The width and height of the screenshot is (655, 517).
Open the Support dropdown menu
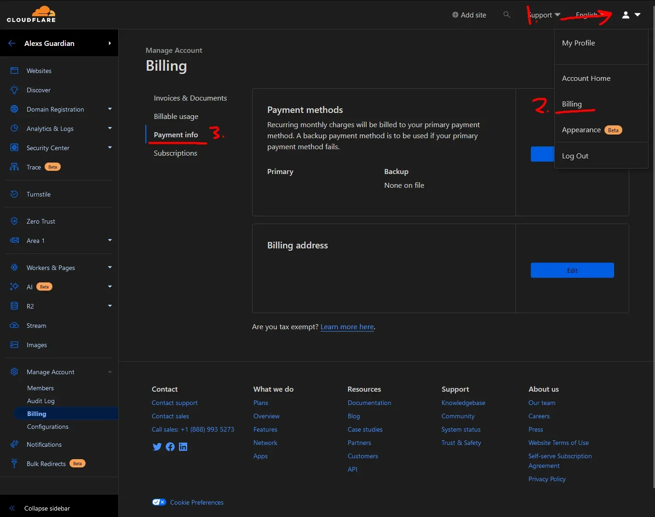click(x=544, y=15)
